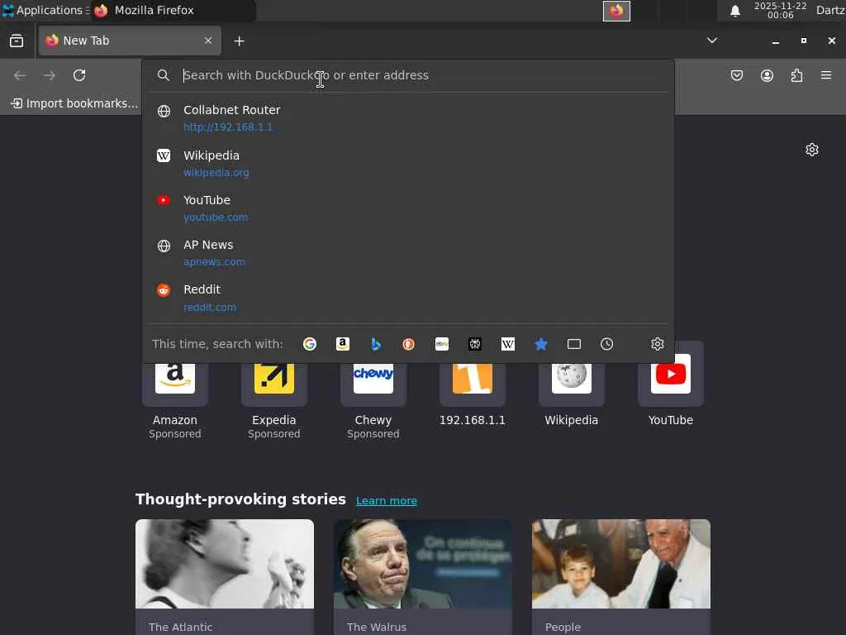Open the People story card
Image resolution: width=846 pixels, height=635 pixels.
click(x=621, y=576)
